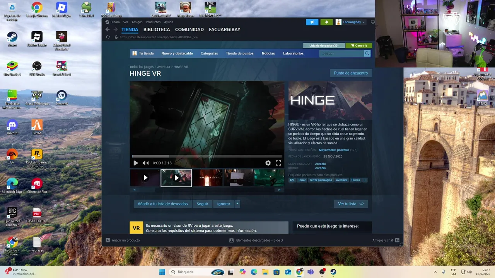Open the Discord desktop shortcut
This screenshot has width=495, height=278.
12,127
